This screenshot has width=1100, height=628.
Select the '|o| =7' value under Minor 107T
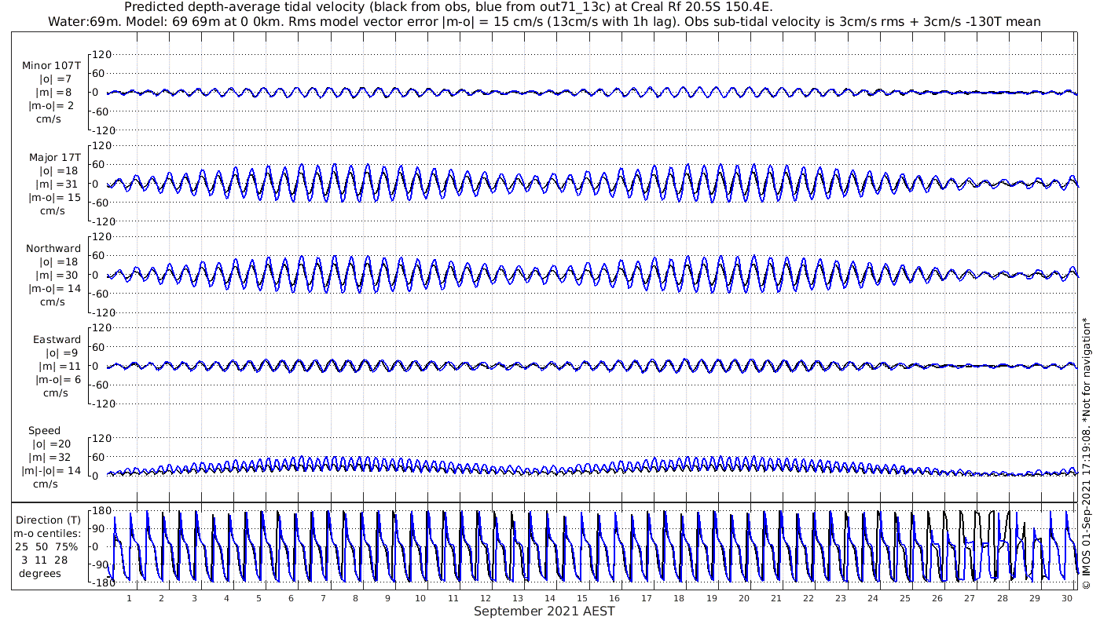(x=55, y=79)
